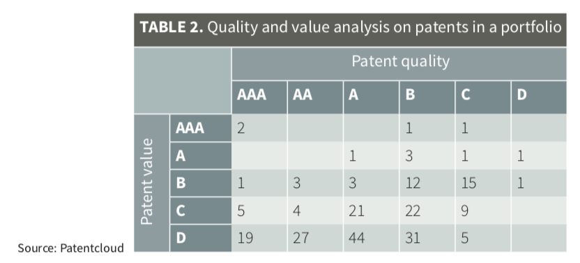Select the cell with value 9
580x263 pixels.
tap(482, 211)
